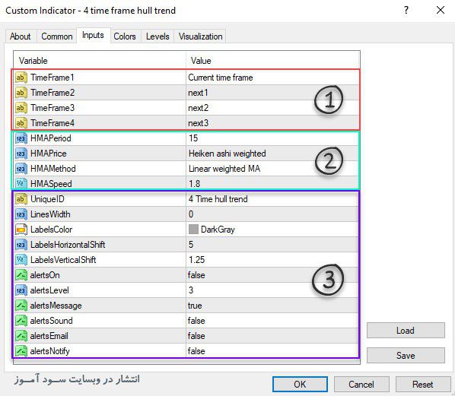
Task: Click the integer icon beside LabelsHorizontalShift
Action: pos(21,245)
